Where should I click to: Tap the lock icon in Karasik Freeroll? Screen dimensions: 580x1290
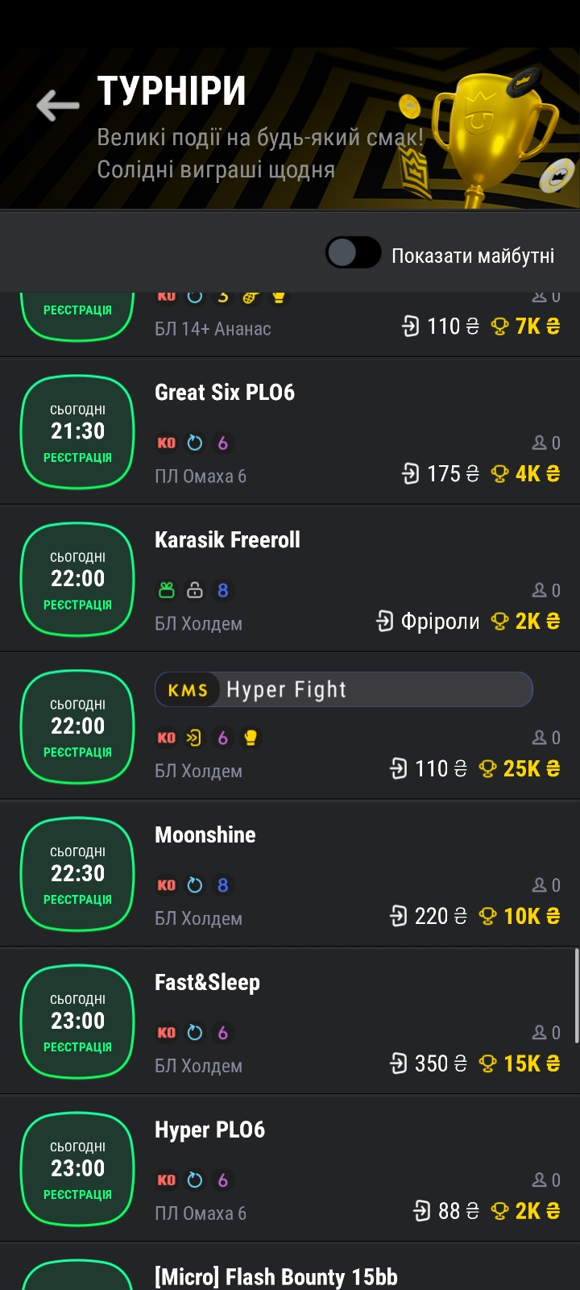click(195, 590)
